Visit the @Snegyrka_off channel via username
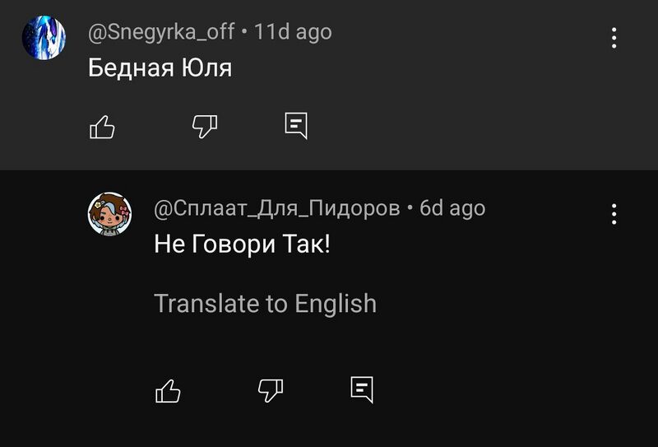The width and height of the screenshot is (658, 447). coord(161,32)
